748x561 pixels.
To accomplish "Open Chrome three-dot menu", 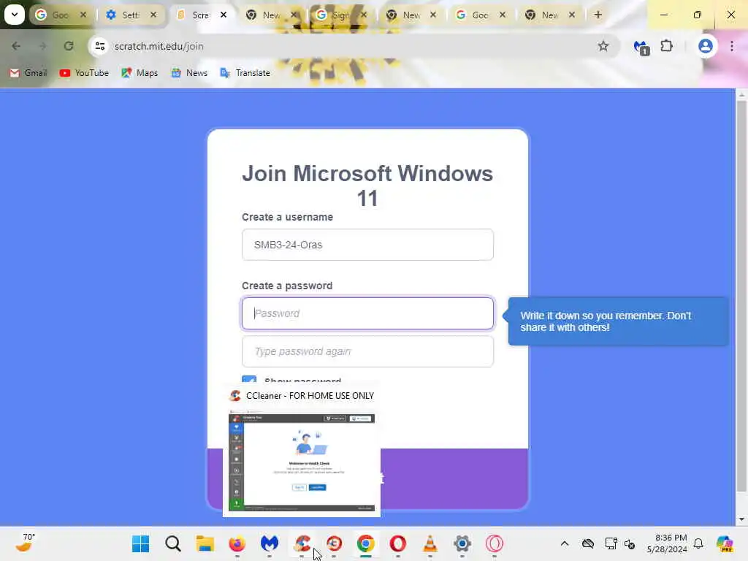I will tap(731, 46).
